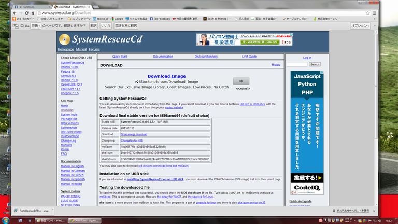The image size is (398, 224).
Task: Open the System tools sidebar link
Action: pyautogui.click(x=69, y=115)
